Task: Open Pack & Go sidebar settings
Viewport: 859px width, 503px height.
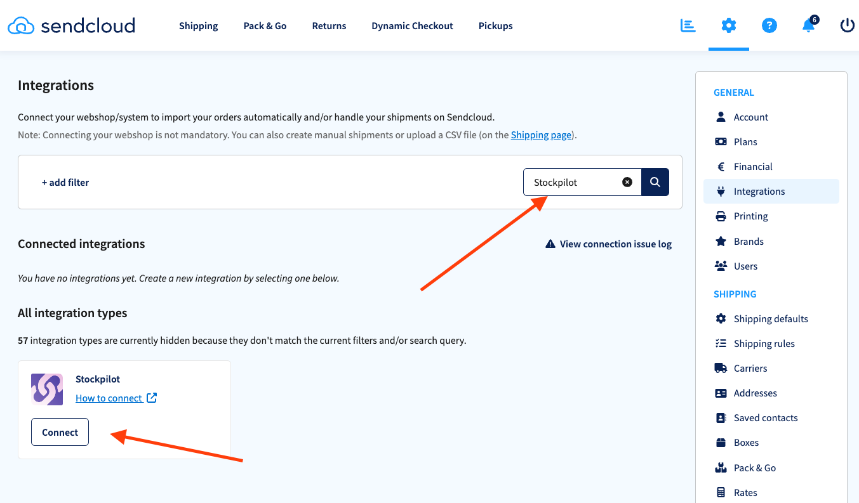Action: [x=771, y=467]
